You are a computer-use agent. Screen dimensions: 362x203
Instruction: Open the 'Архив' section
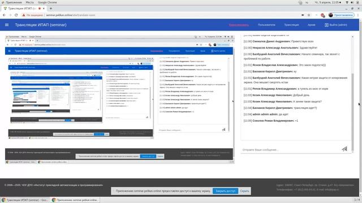[312, 25]
